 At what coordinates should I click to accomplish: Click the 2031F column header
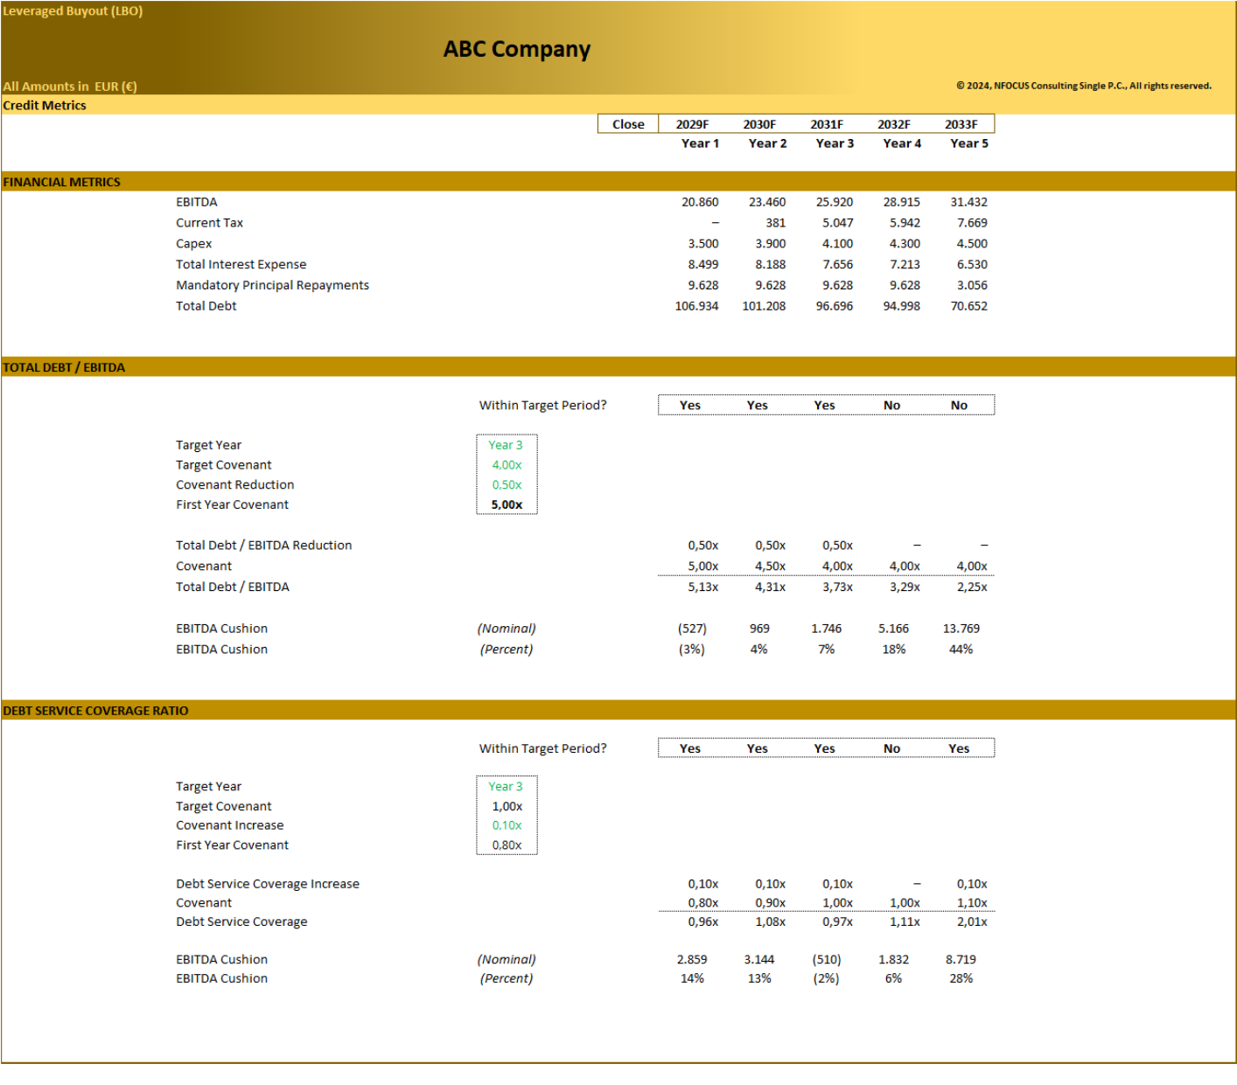tap(827, 124)
